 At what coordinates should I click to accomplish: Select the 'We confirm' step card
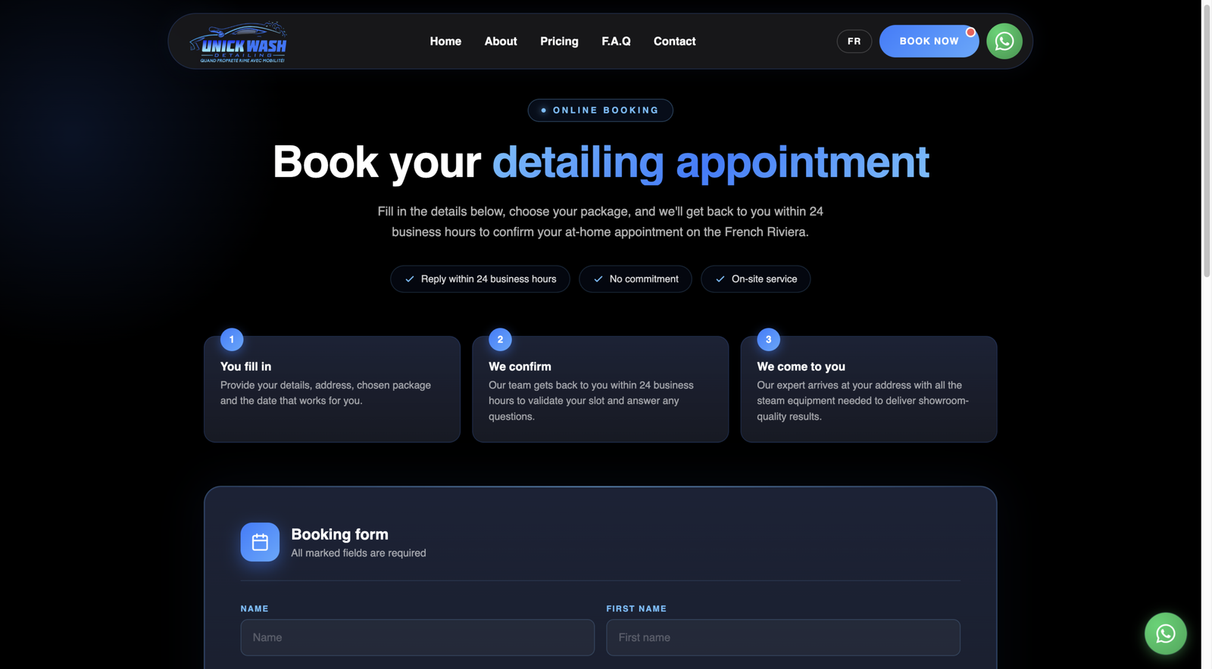pyautogui.click(x=600, y=389)
